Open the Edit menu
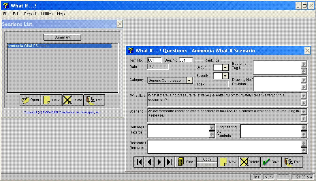Viewport: 316px width, 181px height. (x=16, y=14)
